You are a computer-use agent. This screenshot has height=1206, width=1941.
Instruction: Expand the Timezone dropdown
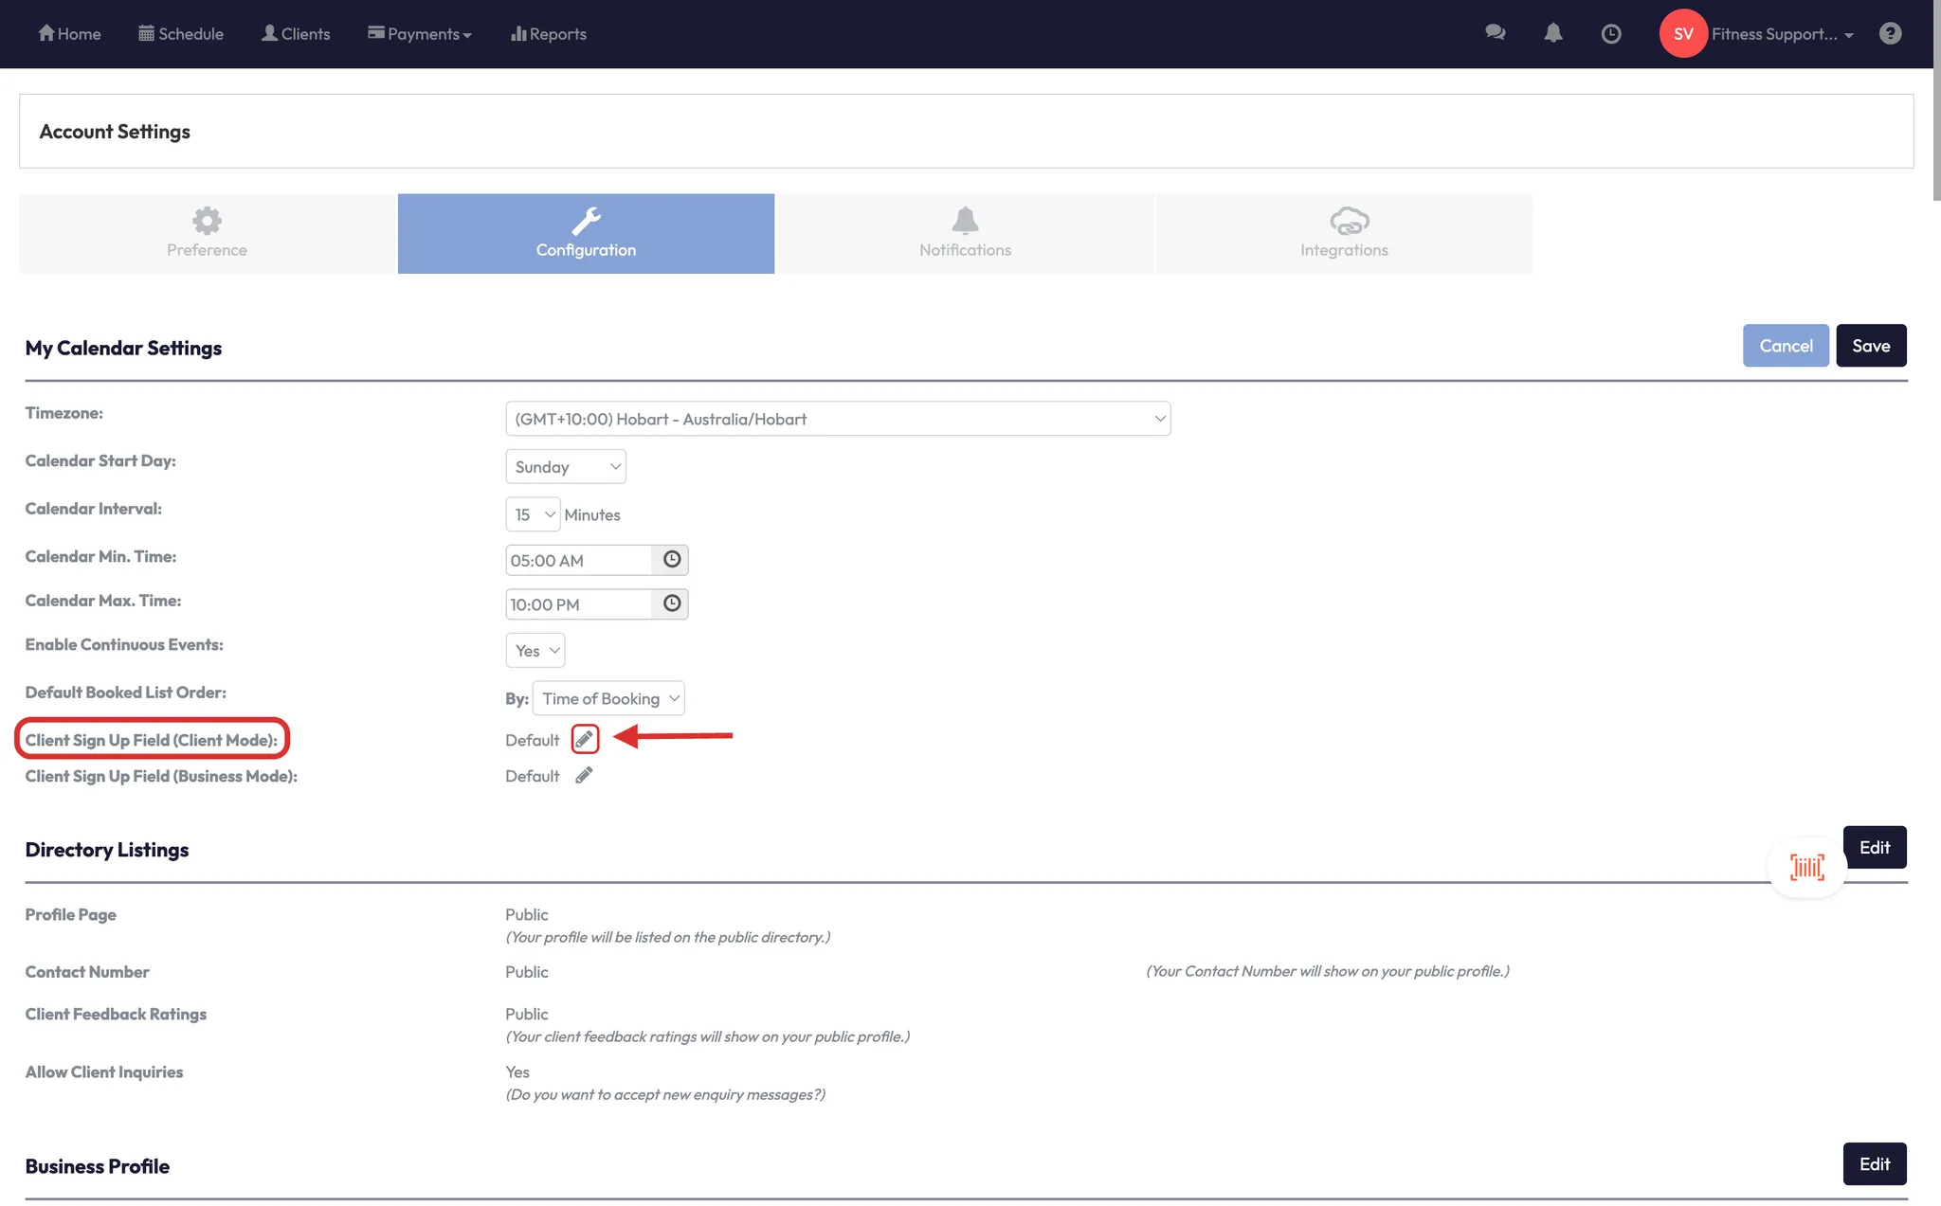point(837,419)
